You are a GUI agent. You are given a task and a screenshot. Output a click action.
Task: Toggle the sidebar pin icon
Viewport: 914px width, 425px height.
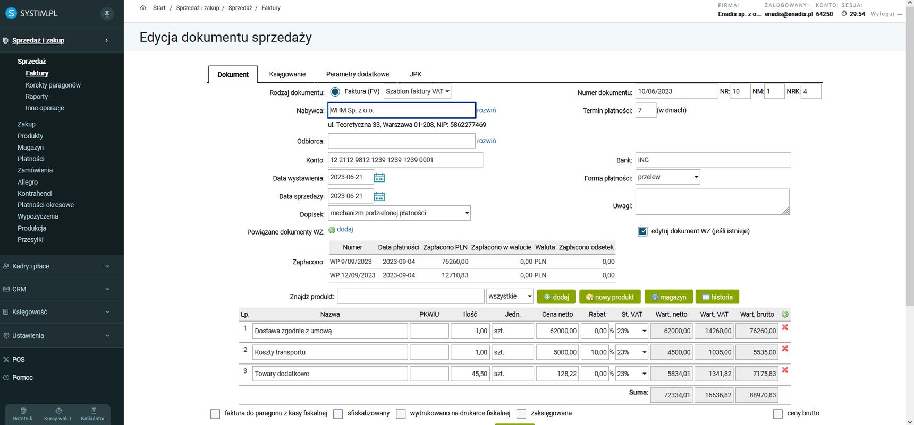(107, 14)
